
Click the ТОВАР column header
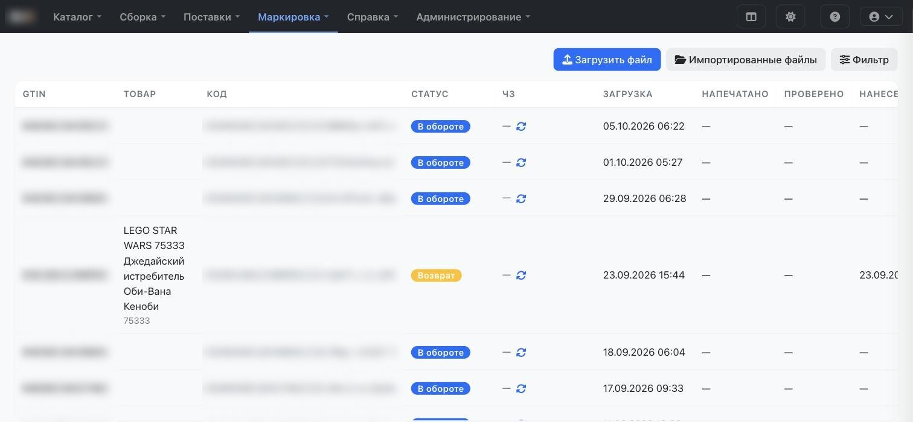point(140,94)
